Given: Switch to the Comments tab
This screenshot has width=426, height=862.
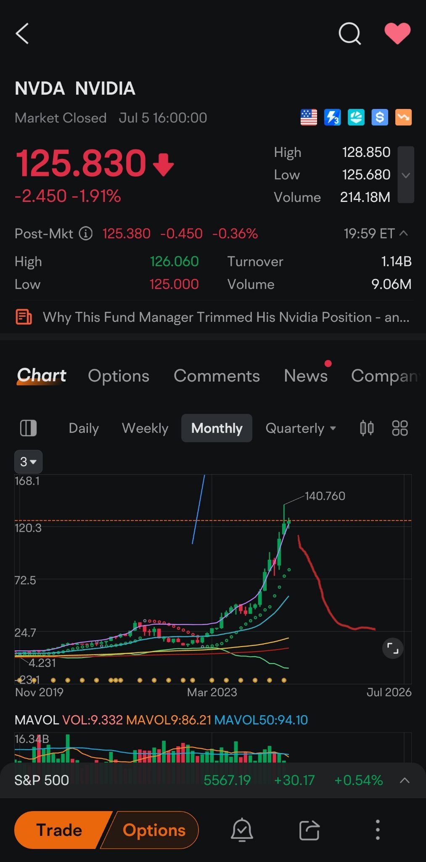Looking at the screenshot, I should 217,376.
